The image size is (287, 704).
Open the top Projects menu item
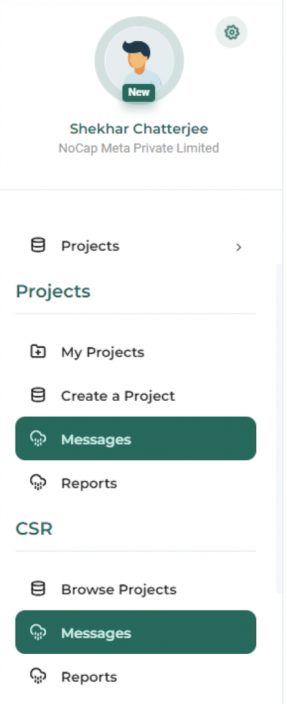pyautogui.click(x=135, y=246)
